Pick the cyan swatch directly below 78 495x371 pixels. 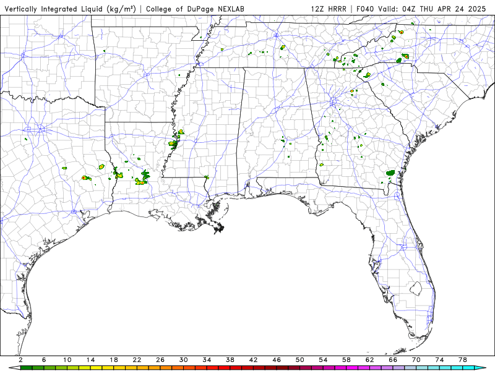[468, 368]
